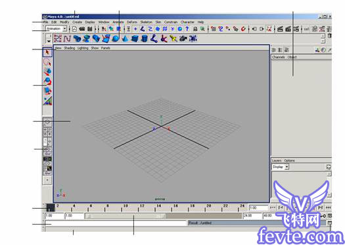The image size is (345, 245).
Task: Open the Create menu
Action: pyautogui.click(x=78, y=22)
